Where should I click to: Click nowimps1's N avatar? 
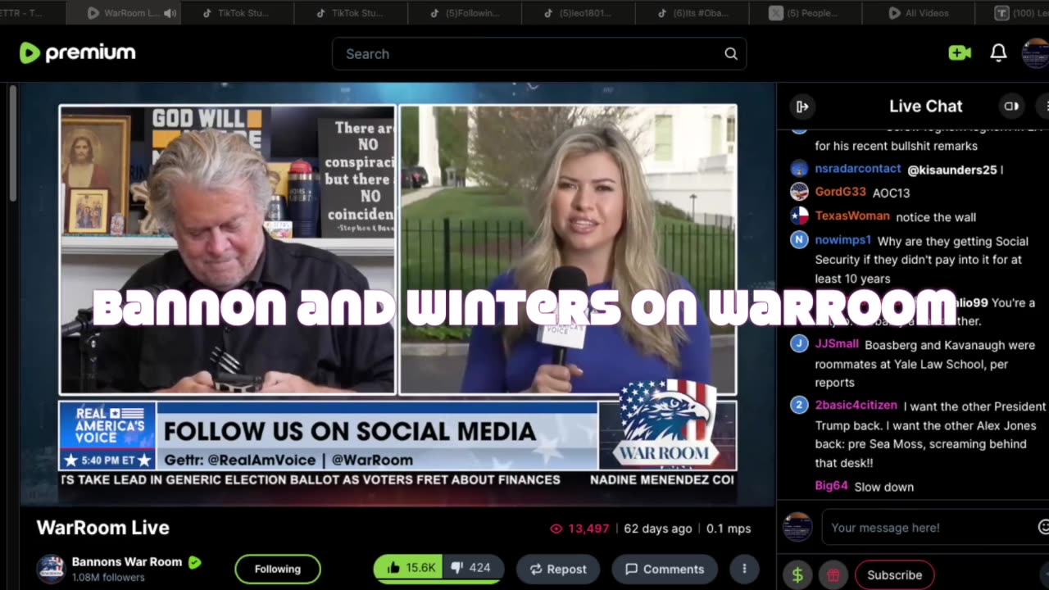click(x=799, y=240)
